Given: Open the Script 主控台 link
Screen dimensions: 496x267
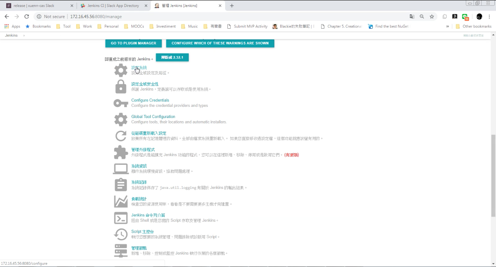Looking at the screenshot, I should tap(143, 231).
